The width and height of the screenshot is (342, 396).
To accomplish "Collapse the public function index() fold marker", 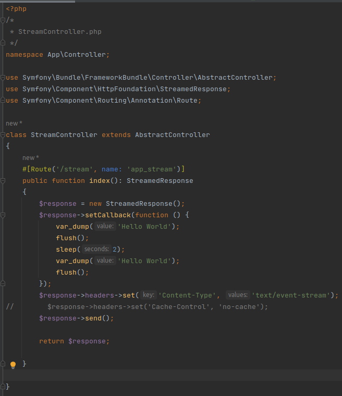I will click(3, 181).
